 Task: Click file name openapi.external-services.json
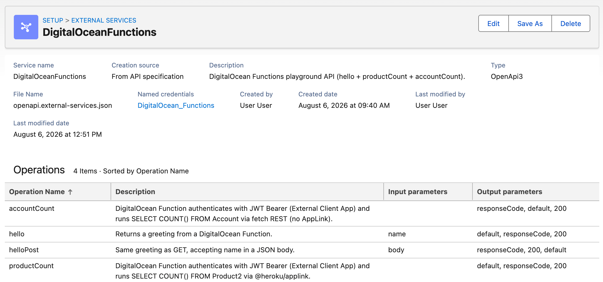(63, 105)
